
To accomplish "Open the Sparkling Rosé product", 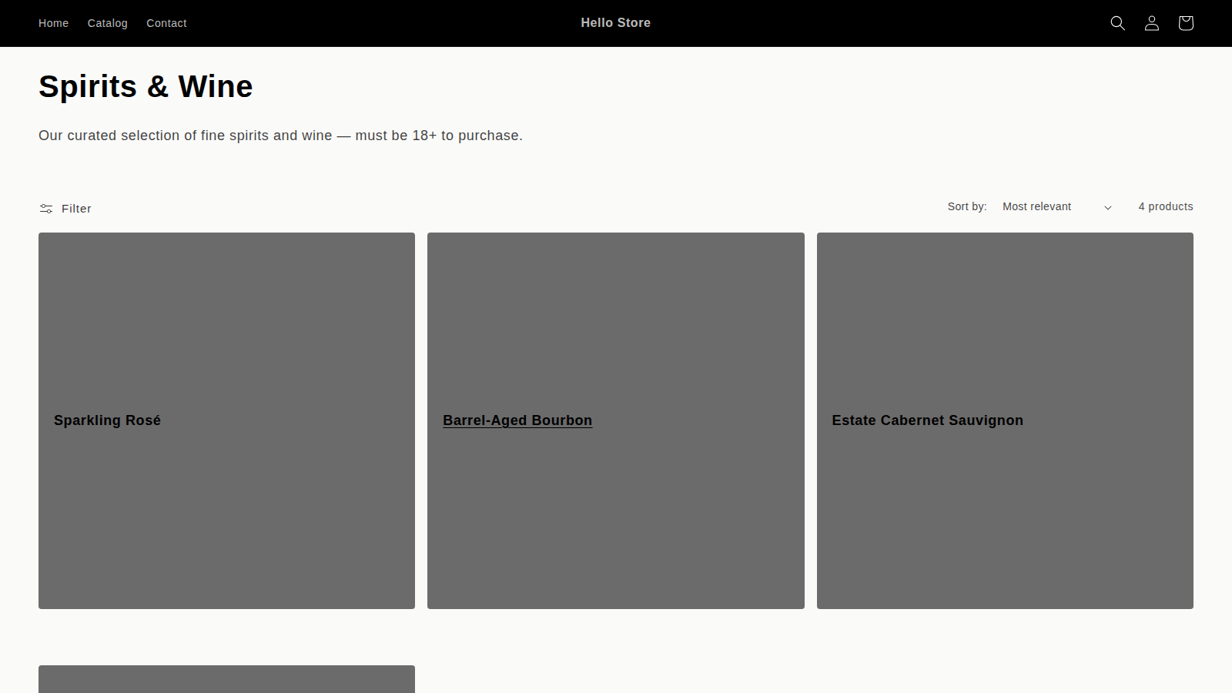I will (107, 420).
